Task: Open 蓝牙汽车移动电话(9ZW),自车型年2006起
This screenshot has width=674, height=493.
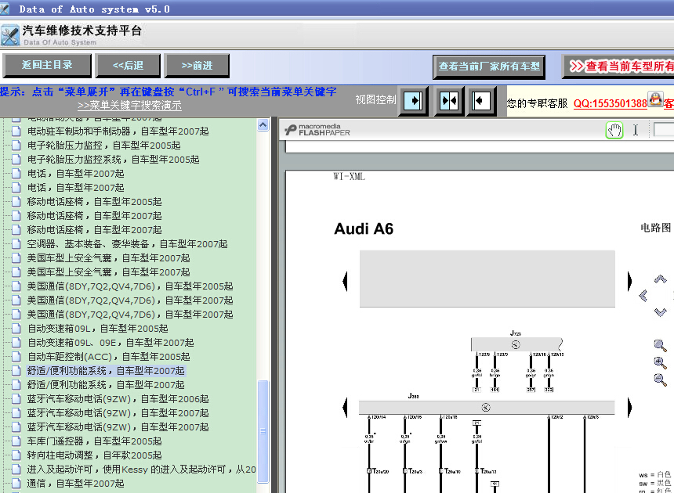Action: 118,399
